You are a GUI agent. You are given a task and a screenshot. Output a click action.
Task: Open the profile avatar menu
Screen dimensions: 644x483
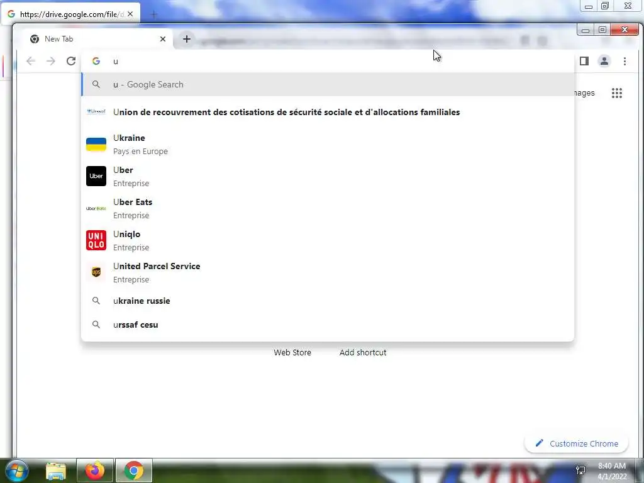coord(604,61)
